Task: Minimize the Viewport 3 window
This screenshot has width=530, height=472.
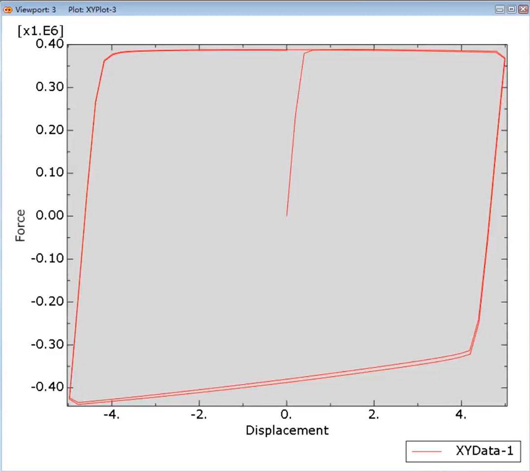Action: (500, 9)
